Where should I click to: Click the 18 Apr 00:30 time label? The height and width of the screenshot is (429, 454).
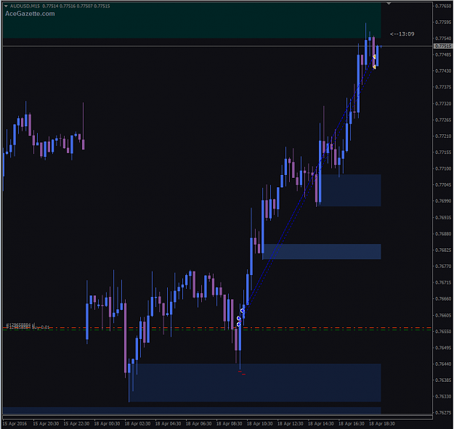pos(107,423)
